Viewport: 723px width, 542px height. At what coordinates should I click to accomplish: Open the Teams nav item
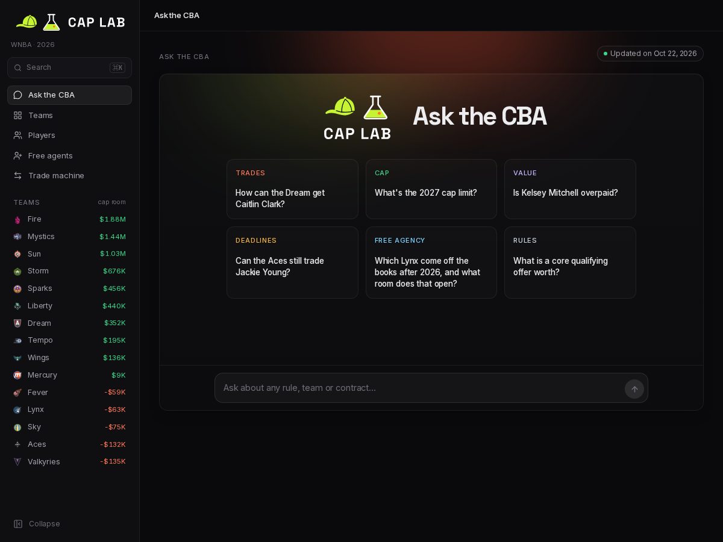[69, 115]
